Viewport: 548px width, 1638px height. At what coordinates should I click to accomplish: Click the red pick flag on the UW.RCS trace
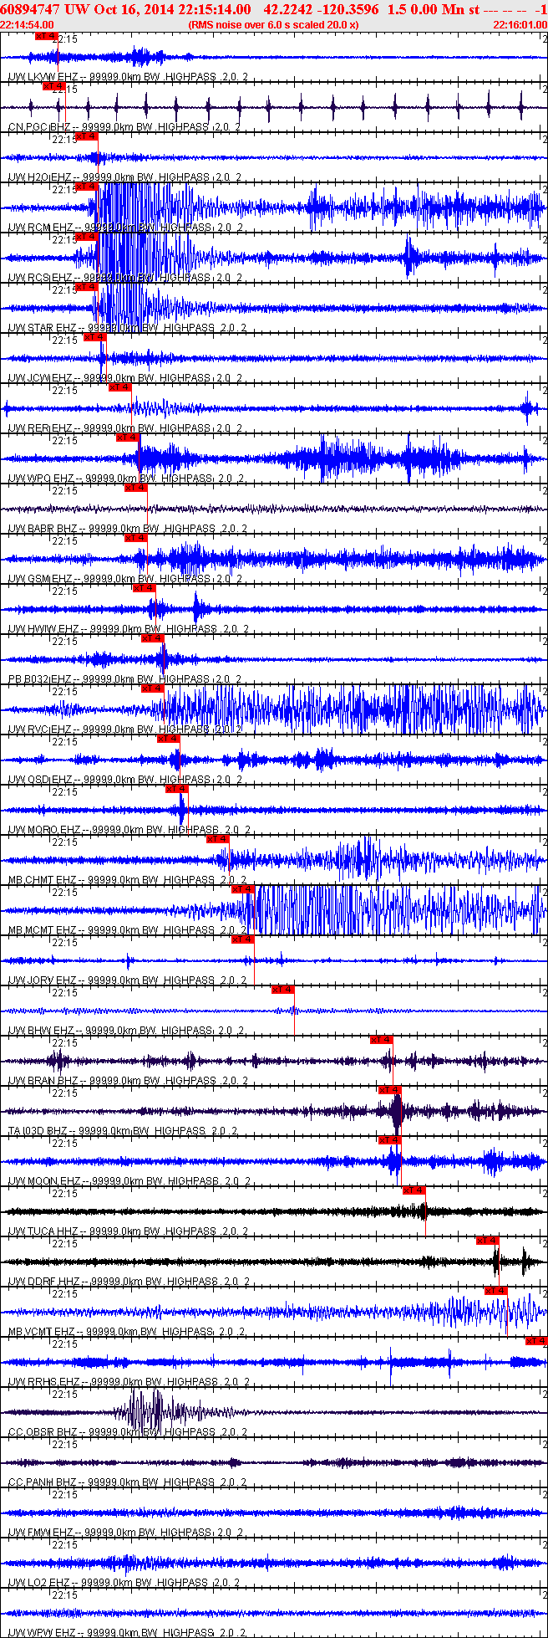coord(87,237)
